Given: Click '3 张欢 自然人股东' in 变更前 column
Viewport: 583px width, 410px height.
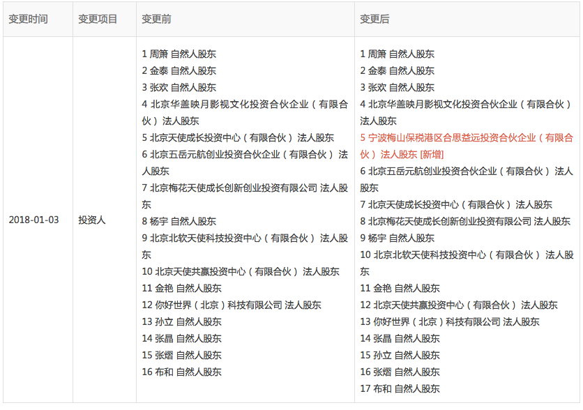Looking at the screenshot, I should [x=179, y=87].
